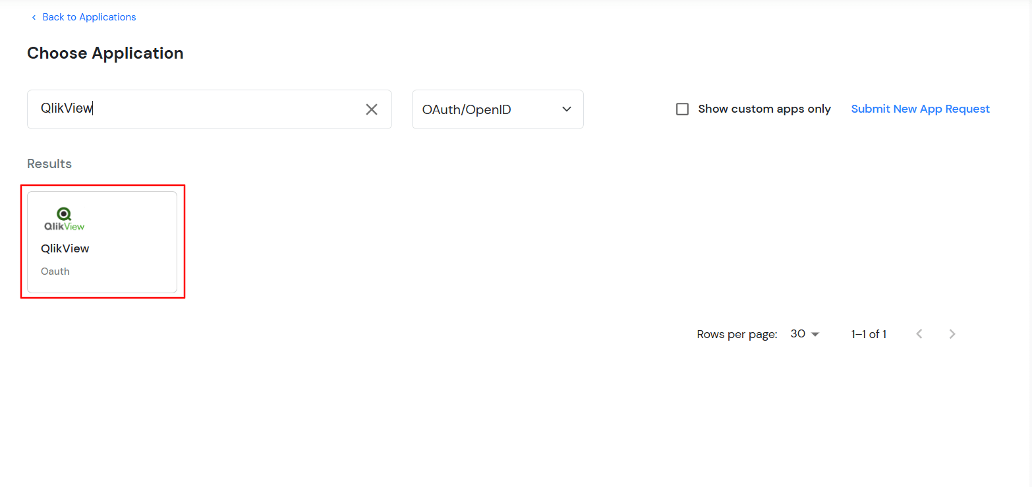Click the back chevron next to Back to Applications
This screenshot has width=1032, height=487.
[x=34, y=17]
